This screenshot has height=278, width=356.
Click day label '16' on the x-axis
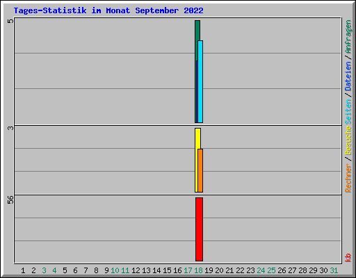pyautogui.click(x=177, y=270)
